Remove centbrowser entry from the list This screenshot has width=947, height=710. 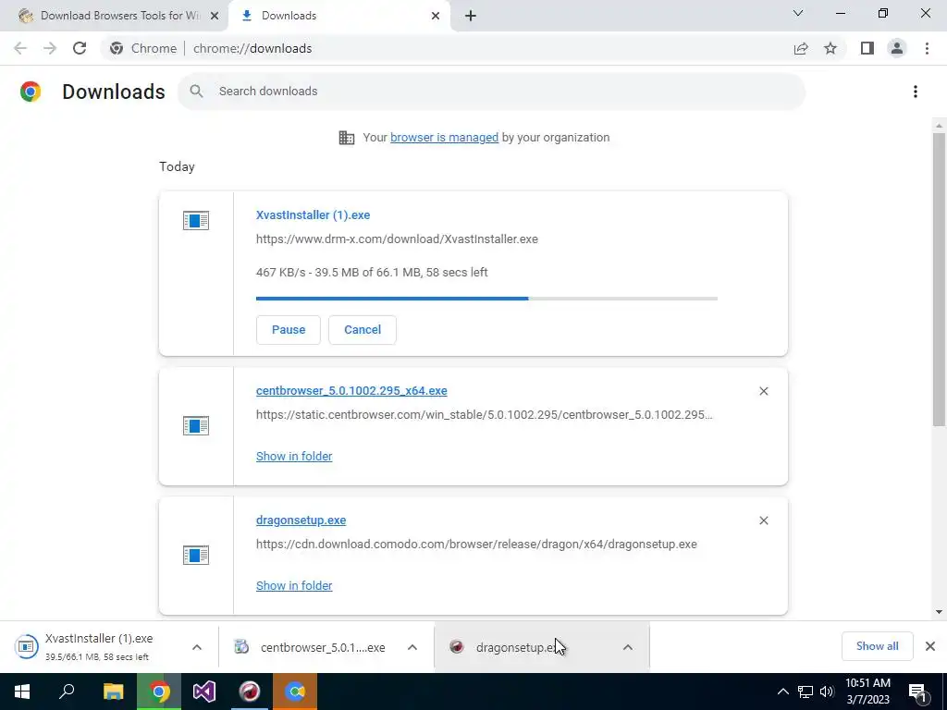point(763,391)
